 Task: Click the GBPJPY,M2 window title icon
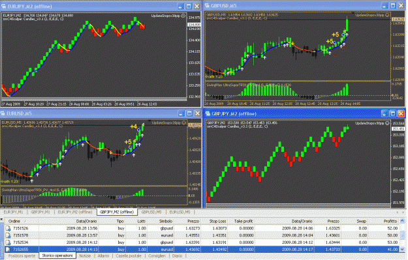(208, 113)
